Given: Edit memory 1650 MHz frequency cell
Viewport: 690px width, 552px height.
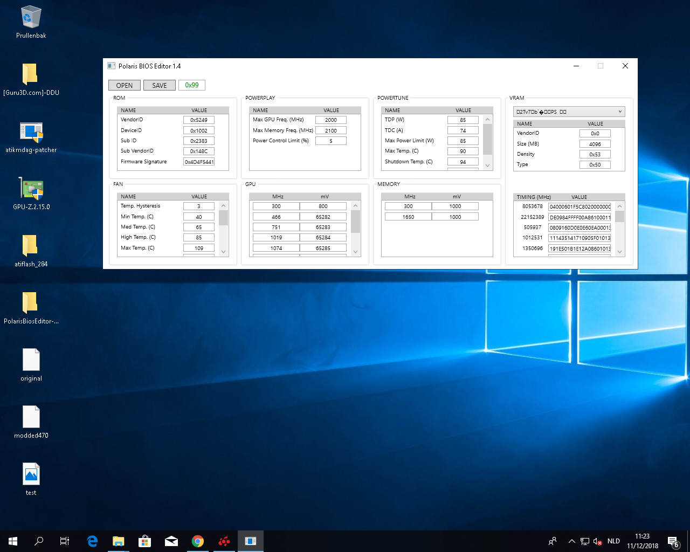Looking at the screenshot, I should pos(408,217).
